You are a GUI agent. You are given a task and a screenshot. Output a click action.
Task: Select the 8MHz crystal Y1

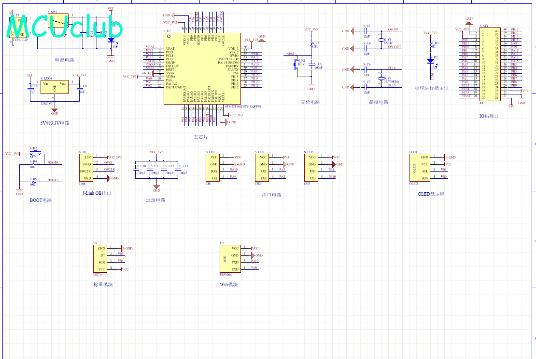(x=381, y=40)
